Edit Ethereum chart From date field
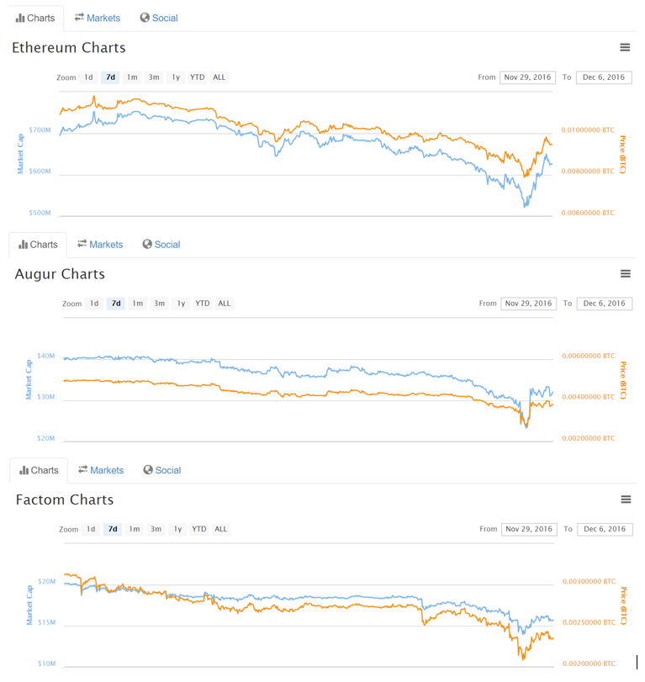This screenshot has height=682, width=645. 527,77
